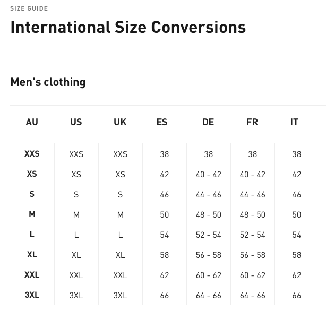Click the International Size Conversions heading
The image size is (326, 319).
[x=128, y=27]
